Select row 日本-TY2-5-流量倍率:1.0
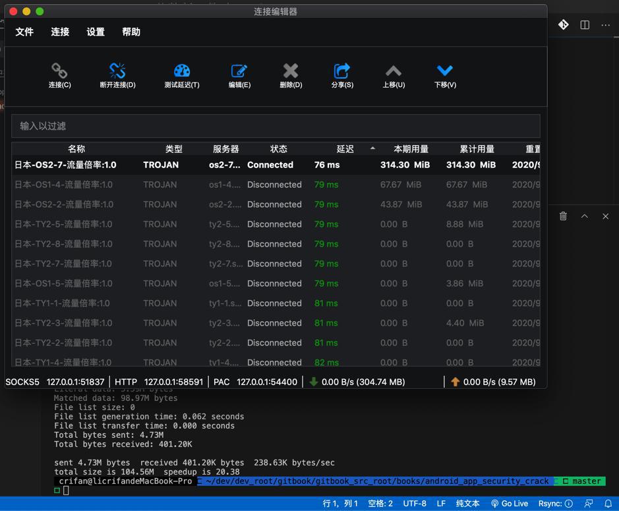Screen dimensions: 619x511 (276, 224)
